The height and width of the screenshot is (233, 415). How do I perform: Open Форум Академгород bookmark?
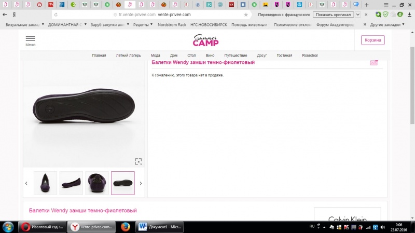pyautogui.click(x=335, y=24)
